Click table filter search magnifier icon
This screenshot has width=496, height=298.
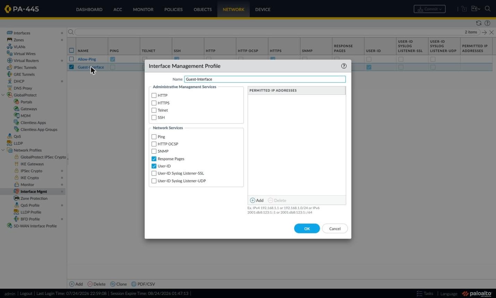71,32
